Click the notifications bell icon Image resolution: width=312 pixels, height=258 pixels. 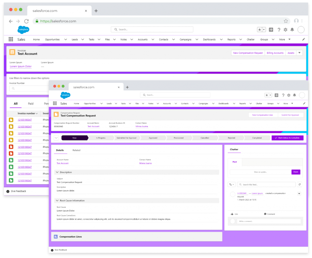295,95
